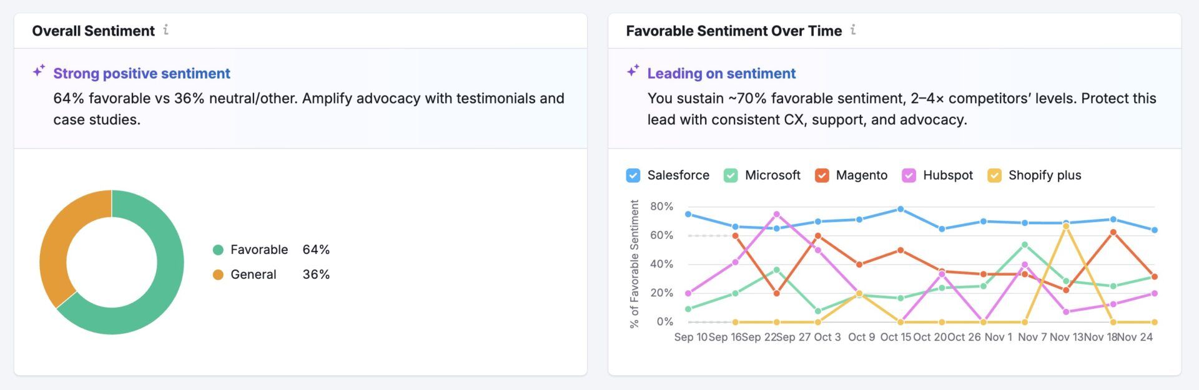The height and width of the screenshot is (390, 1199).
Task: Click the 'Favorable 64%' legend entry
Action: tap(271, 250)
